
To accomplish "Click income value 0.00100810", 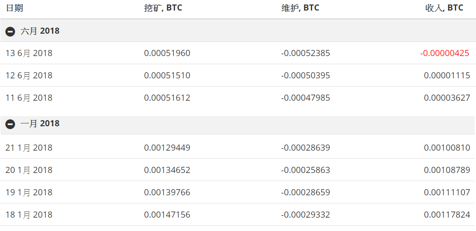I will coord(447,148).
